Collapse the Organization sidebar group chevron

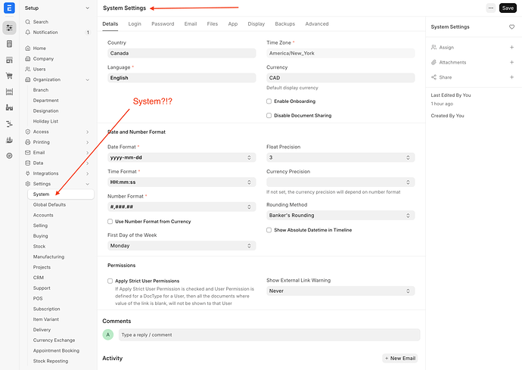(88, 79)
